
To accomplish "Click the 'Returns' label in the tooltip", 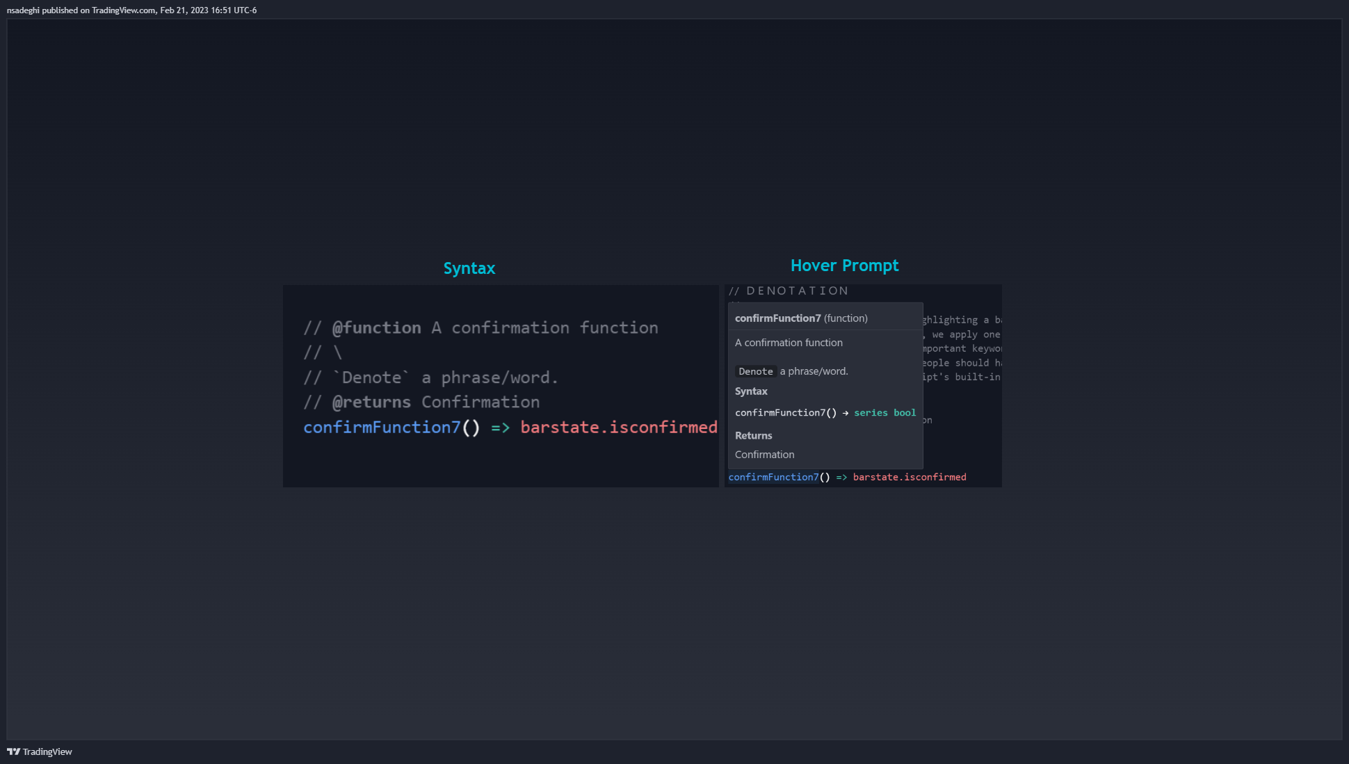I will pos(753,435).
